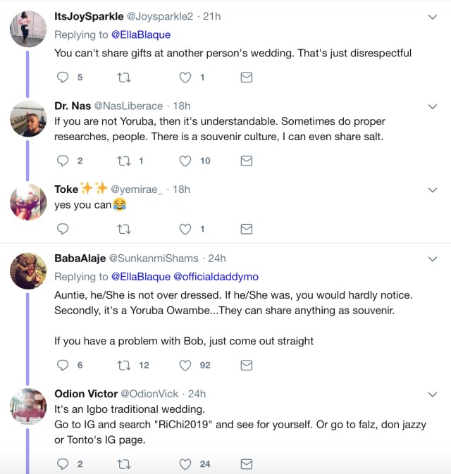The image size is (451, 474).
Task: Expand Dr. Nas tweet options menu
Action: pyautogui.click(x=433, y=106)
